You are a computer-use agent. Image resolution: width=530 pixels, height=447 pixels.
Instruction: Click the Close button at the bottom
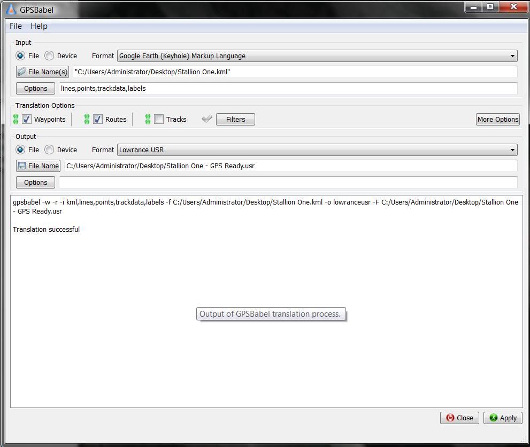[x=460, y=418]
